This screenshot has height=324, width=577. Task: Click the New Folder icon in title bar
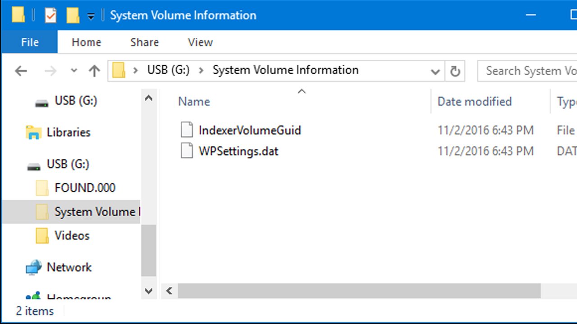coord(73,16)
